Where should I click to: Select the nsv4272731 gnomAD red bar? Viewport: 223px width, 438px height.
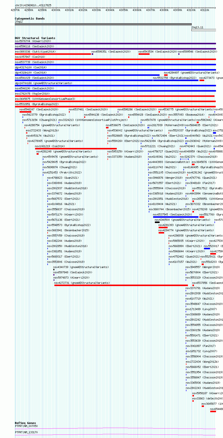click(x=121, y=285)
